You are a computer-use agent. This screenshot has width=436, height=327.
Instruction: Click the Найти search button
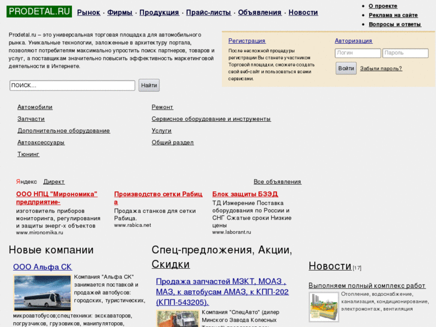149,85
